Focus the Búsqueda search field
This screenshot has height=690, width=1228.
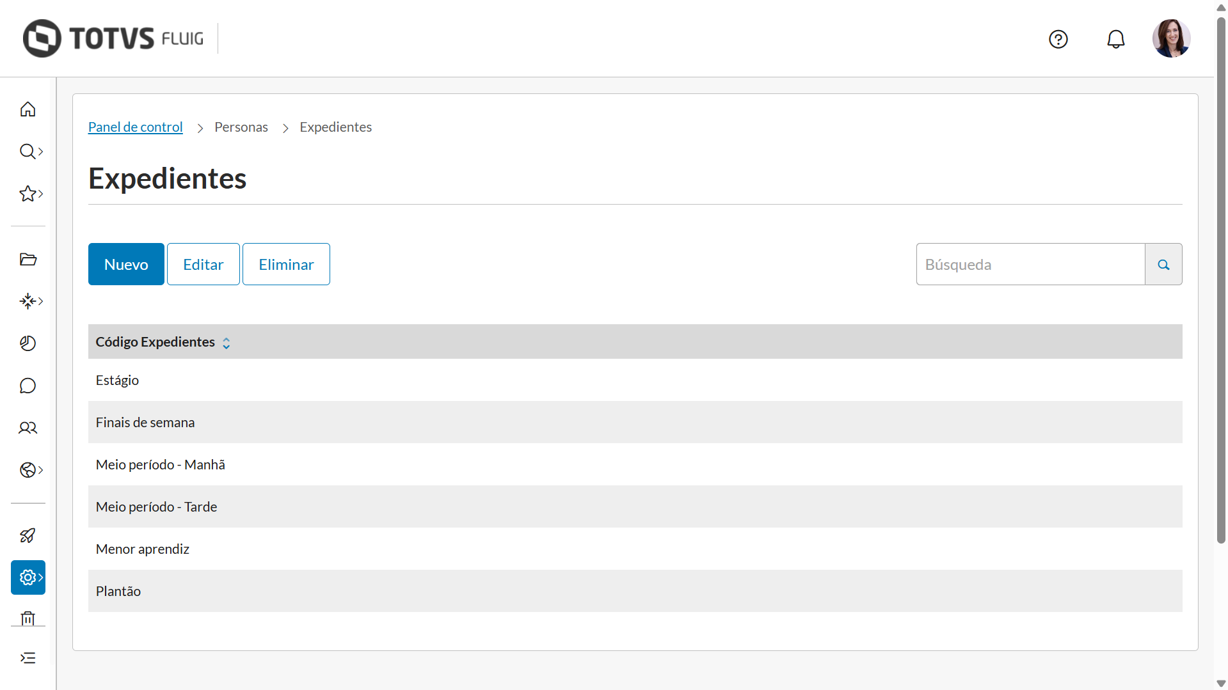(x=1030, y=264)
